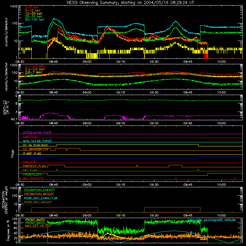Click '09:30' time tick under GOES-12 panel

click(154, 123)
